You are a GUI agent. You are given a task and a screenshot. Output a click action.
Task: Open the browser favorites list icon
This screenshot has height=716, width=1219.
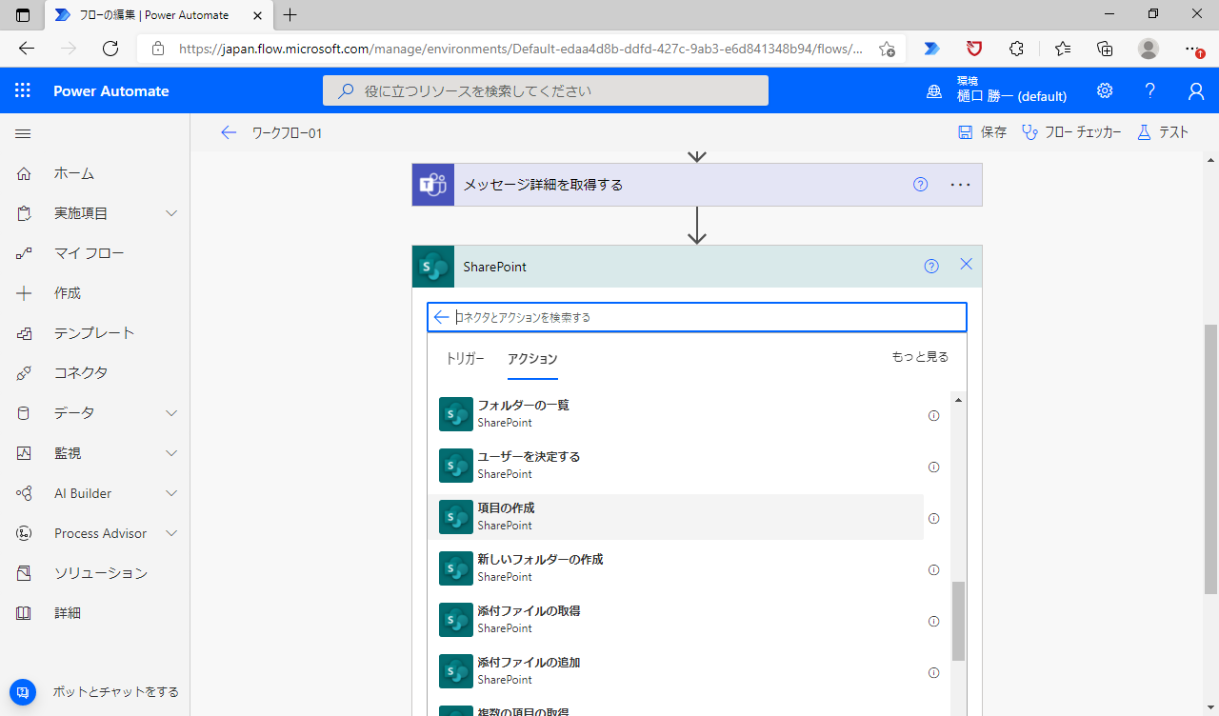(x=1062, y=49)
